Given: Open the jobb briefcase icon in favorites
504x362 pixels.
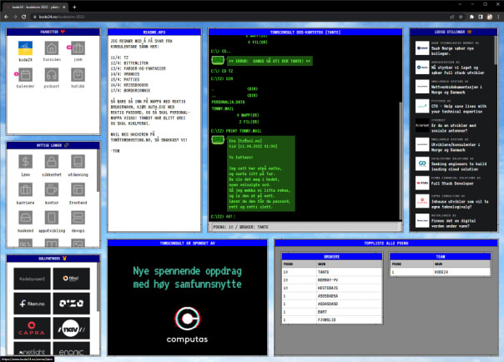Looking at the screenshot, I should [x=78, y=48].
